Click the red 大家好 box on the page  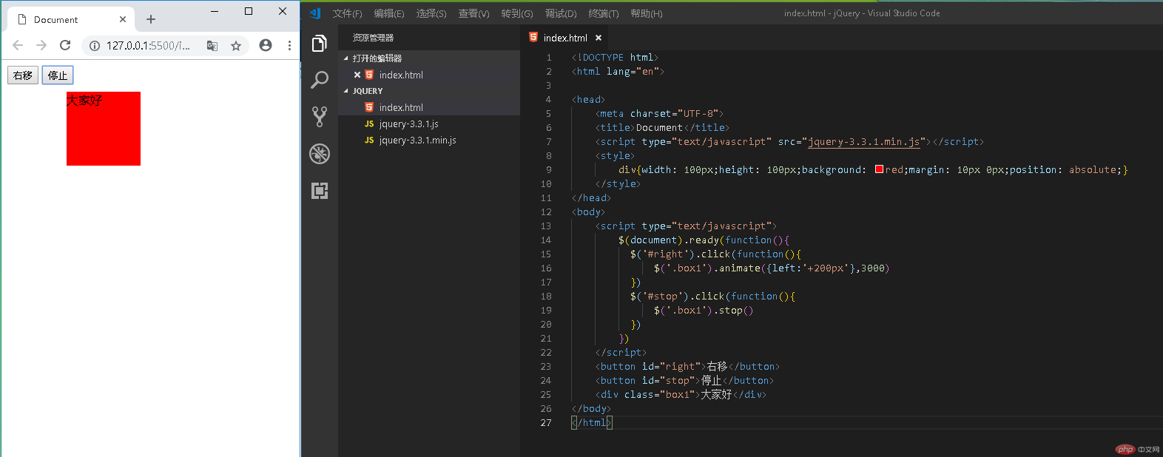(104, 129)
